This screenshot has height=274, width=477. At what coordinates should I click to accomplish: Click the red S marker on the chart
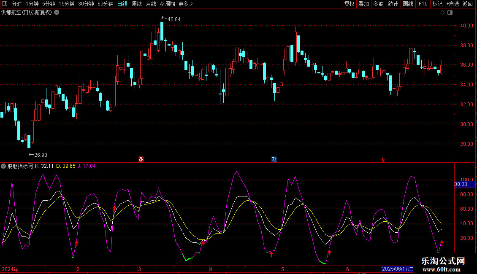(383, 159)
